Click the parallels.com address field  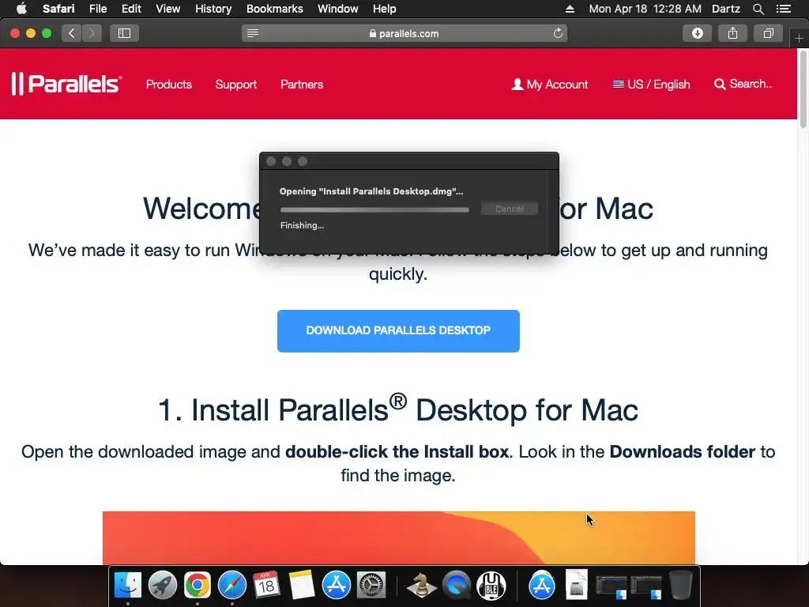coord(404,33)
